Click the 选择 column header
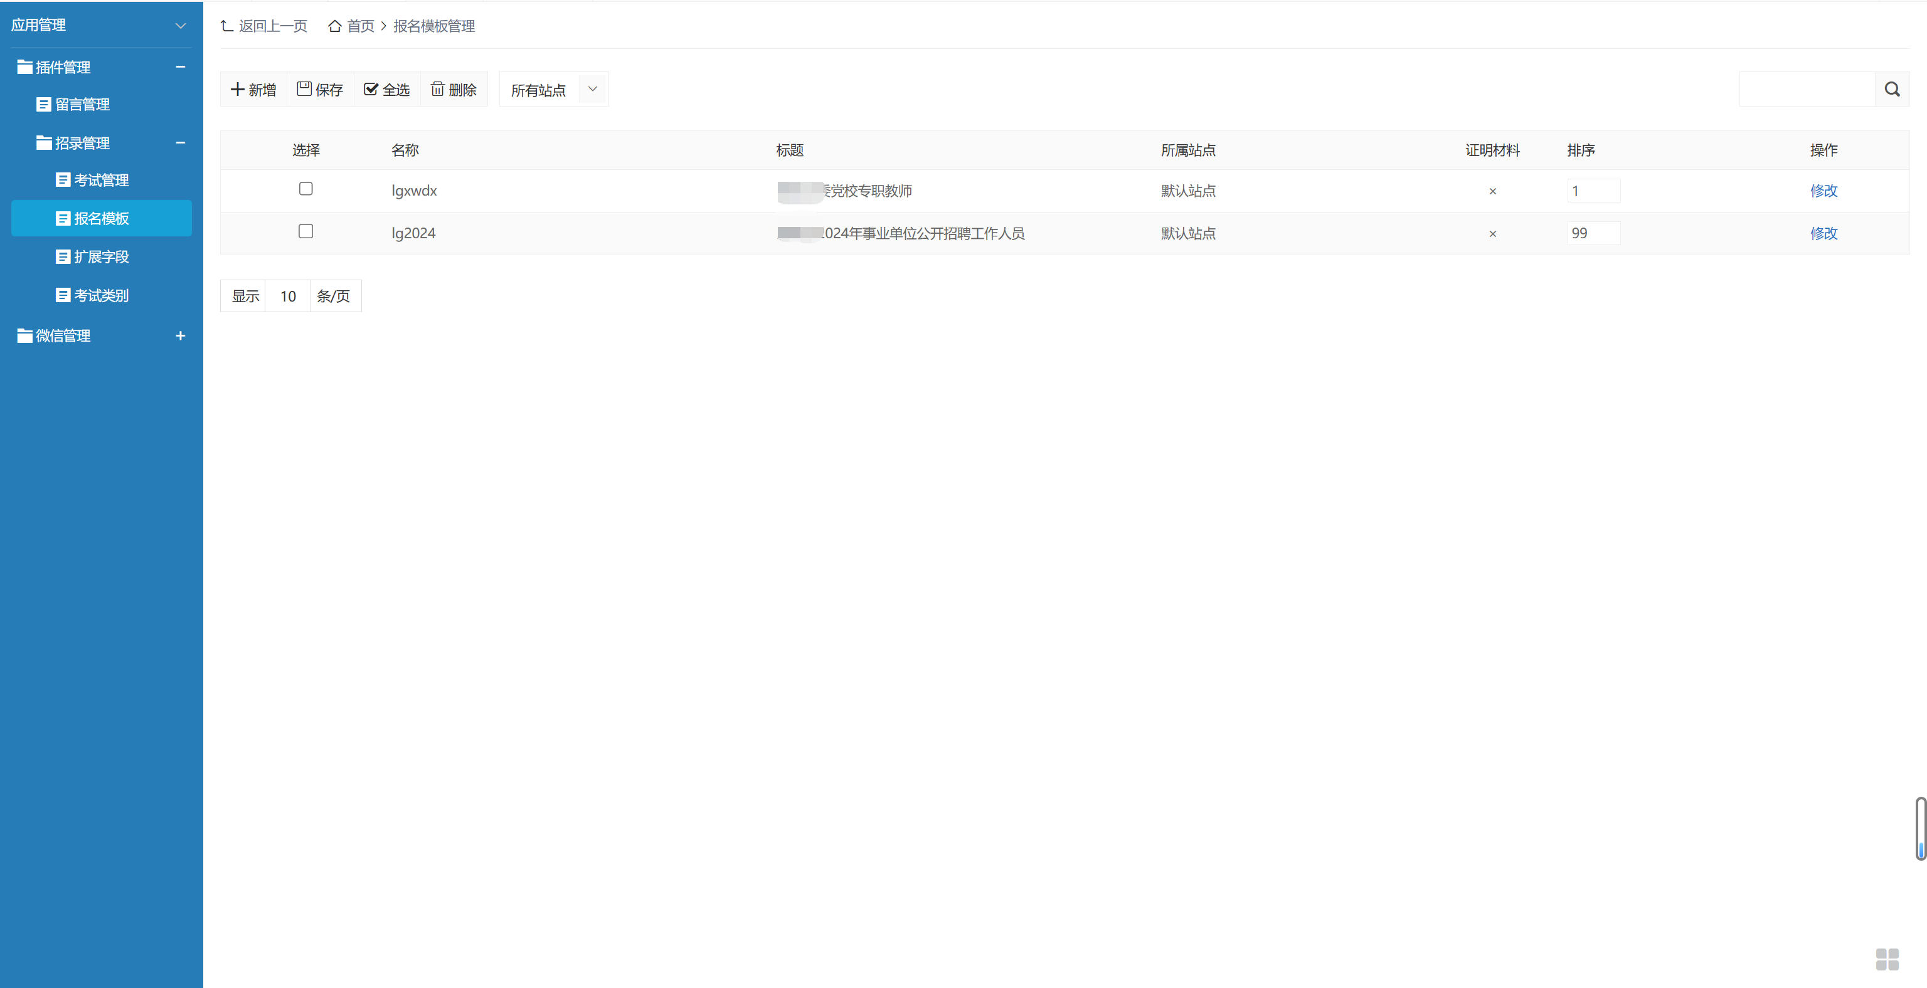The width and height of the screenshot is (1927, 988). 306,150
